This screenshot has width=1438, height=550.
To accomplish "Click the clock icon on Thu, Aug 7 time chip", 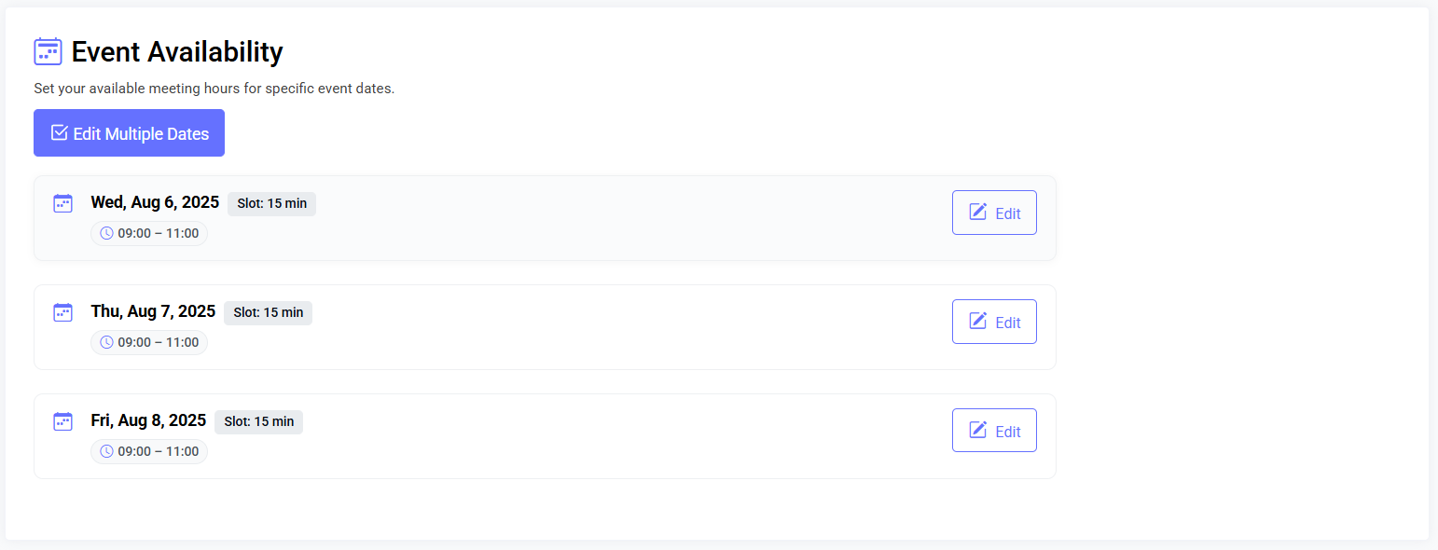I will [x=105, y=342].
